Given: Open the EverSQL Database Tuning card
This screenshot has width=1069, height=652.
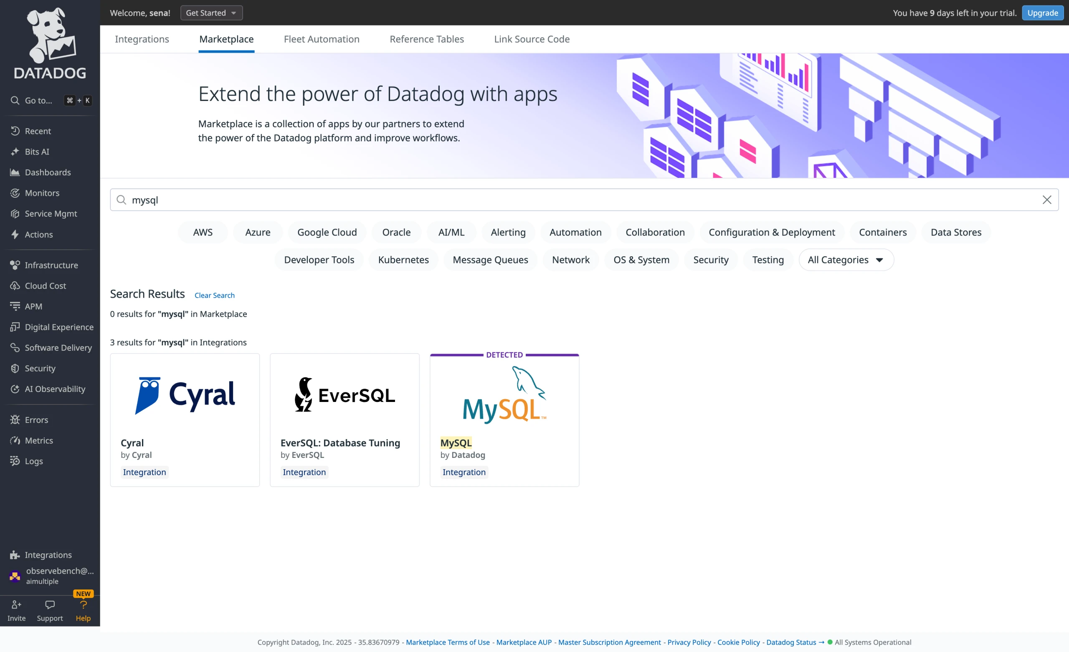Looking at the screenshot, I should (345, 420).
